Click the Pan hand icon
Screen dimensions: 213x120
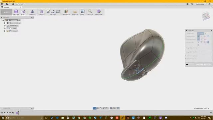coord(101,108)
